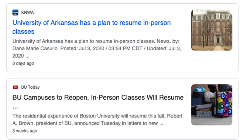The image size is (240, 140).
Task: Open the University of Arkansas in-person classes headline
Action: pyautogui.click(x=92, y=27)
